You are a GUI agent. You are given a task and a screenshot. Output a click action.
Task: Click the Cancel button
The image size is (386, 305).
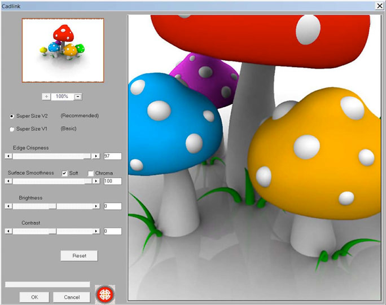click(x=72, y=297)
